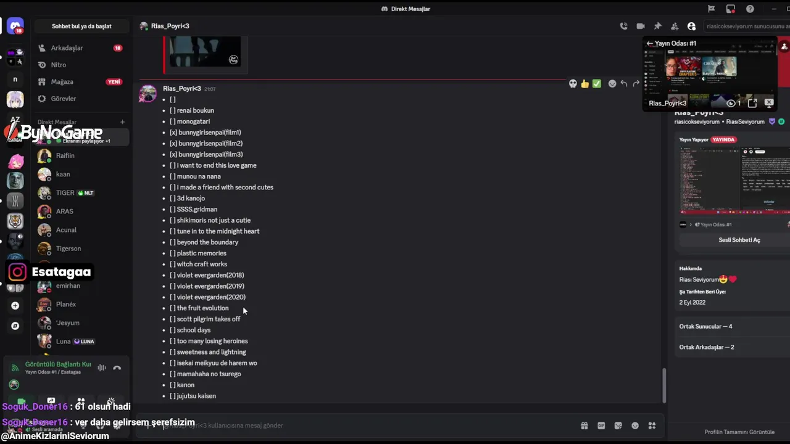The image size is (790, 444).
Task: Open DM with 'Jesyum
Action: 81,323
